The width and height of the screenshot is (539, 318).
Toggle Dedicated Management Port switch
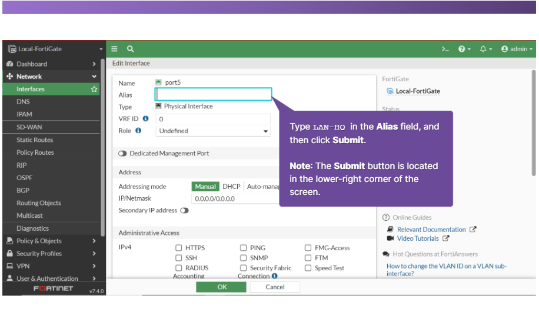[x=122, y=154]
